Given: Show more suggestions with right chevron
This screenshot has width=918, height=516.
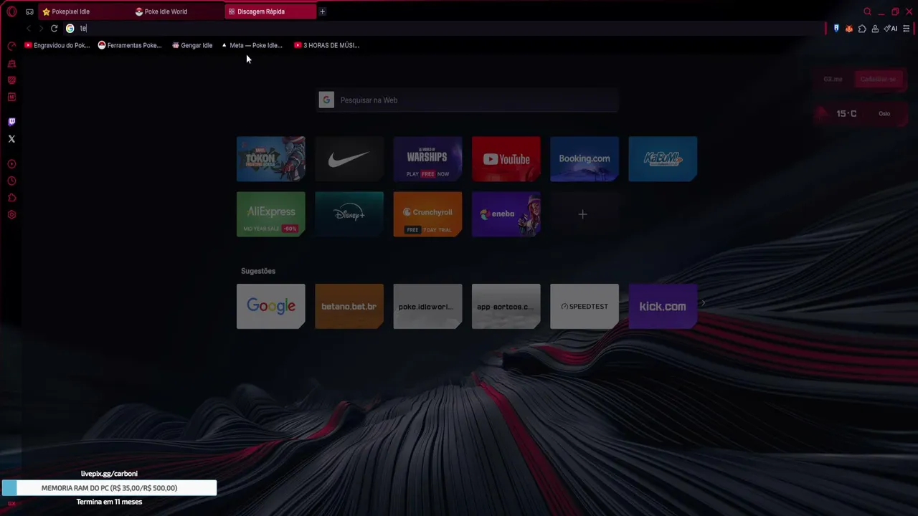Looking at the screenshot, I should point(704,303).
